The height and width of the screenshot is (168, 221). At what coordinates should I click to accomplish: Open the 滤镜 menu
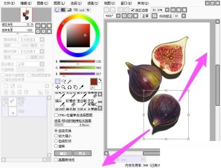coord(93,3)
